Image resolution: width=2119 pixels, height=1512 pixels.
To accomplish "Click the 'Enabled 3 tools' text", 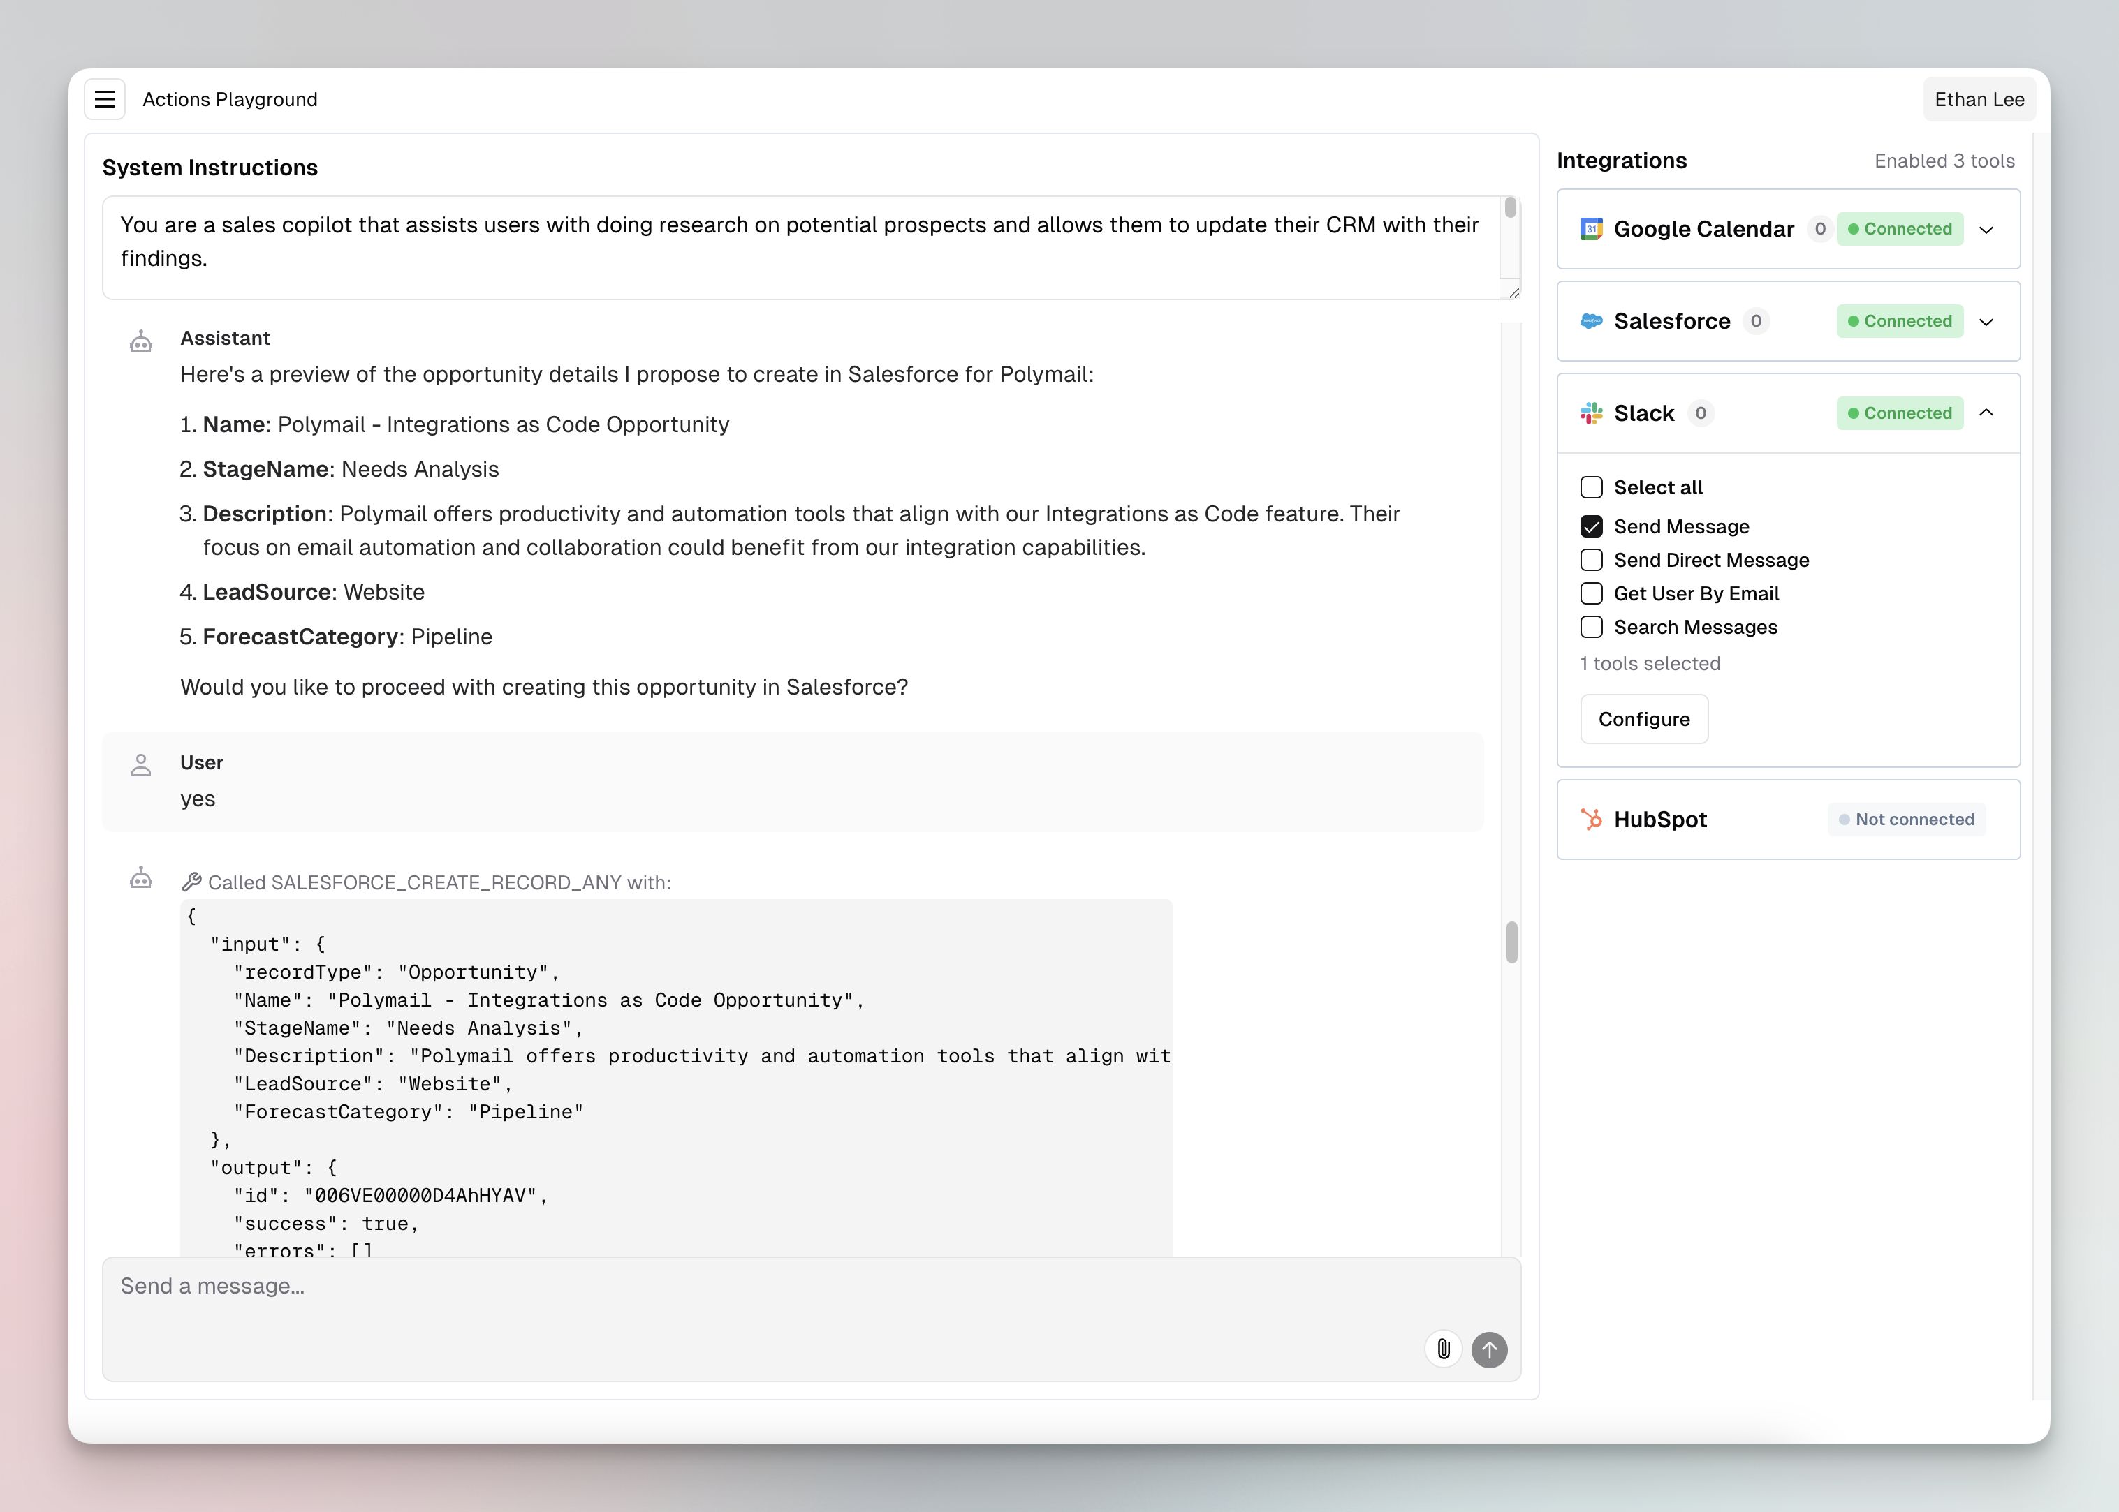I will [x=1944, y=161].
